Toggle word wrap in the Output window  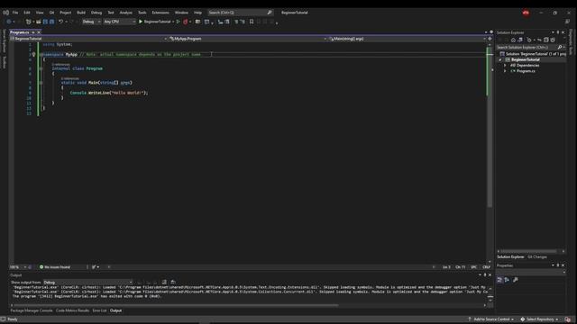(173, 282)
